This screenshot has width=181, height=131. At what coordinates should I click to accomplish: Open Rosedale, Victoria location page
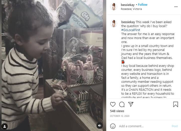(131, 9)
